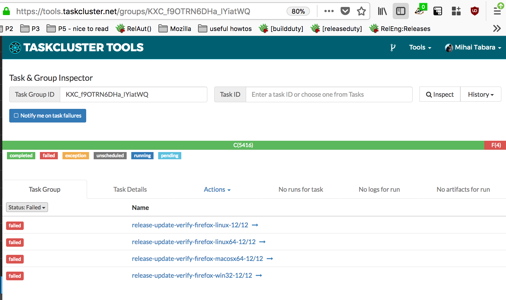Click the git branch icon in header
Viewport: 506px width, 300px height.
coord(393,47)
